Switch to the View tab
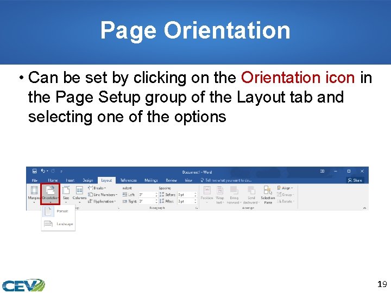The height and width of the screenshot is (293, 391). coord(188,180)
